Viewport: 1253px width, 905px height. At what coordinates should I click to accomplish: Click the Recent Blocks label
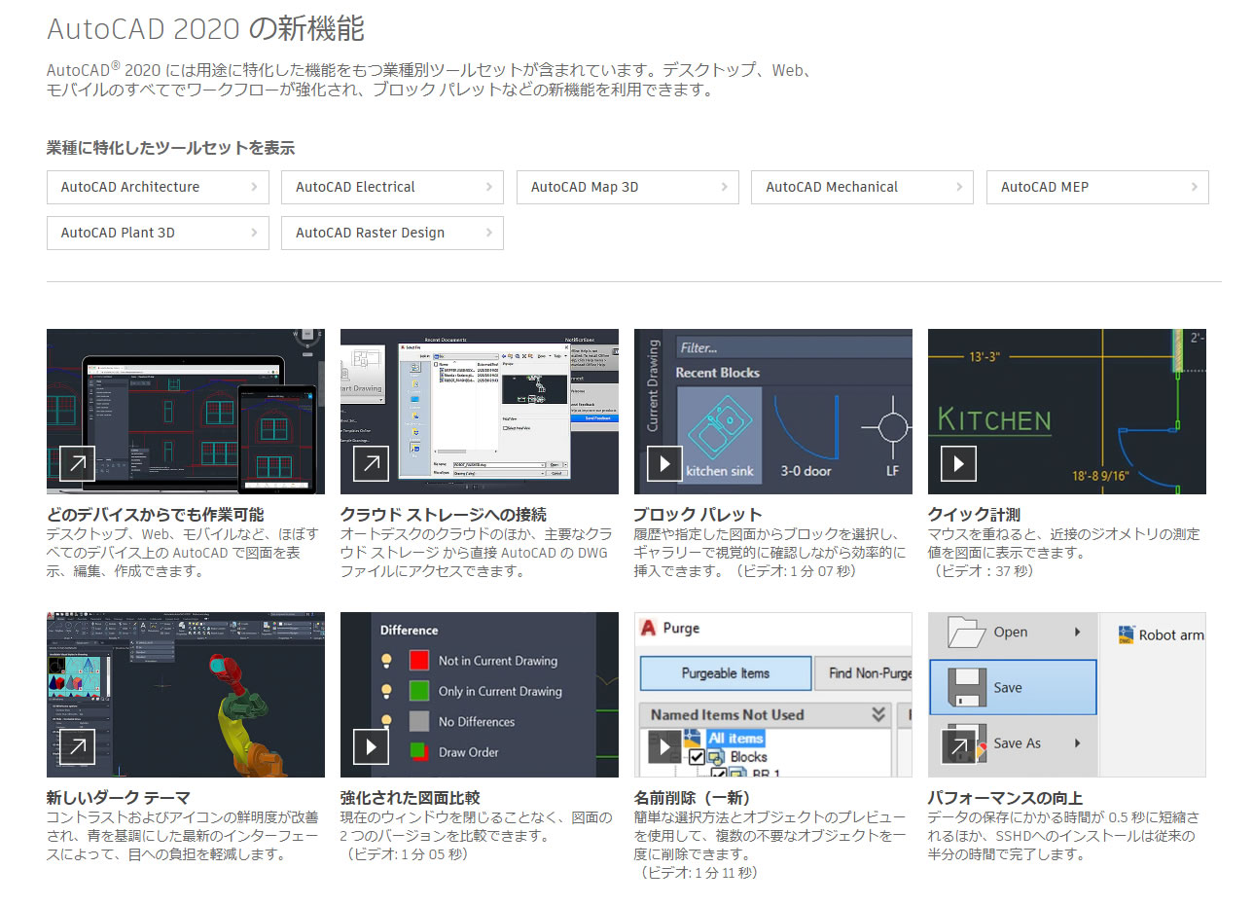718,373
